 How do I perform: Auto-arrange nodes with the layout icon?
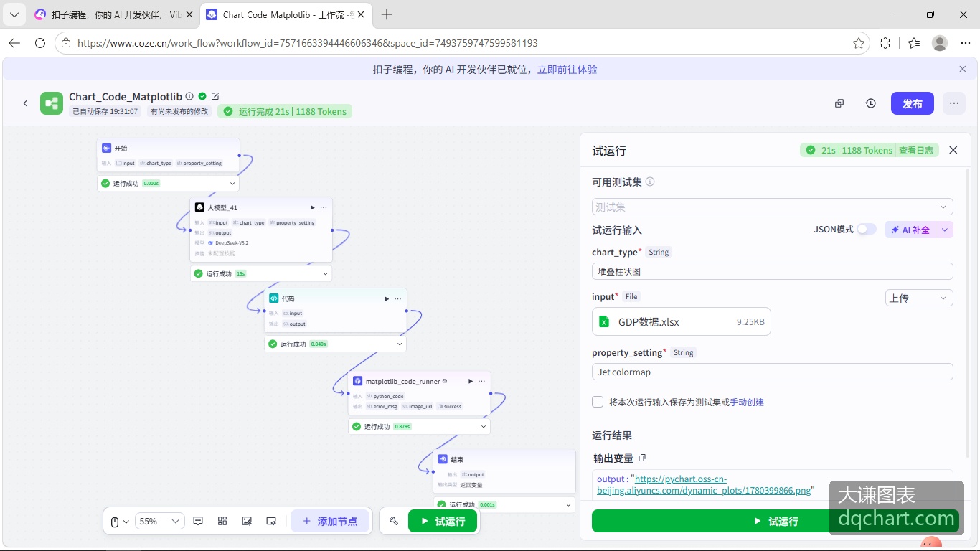coord(222,521)
